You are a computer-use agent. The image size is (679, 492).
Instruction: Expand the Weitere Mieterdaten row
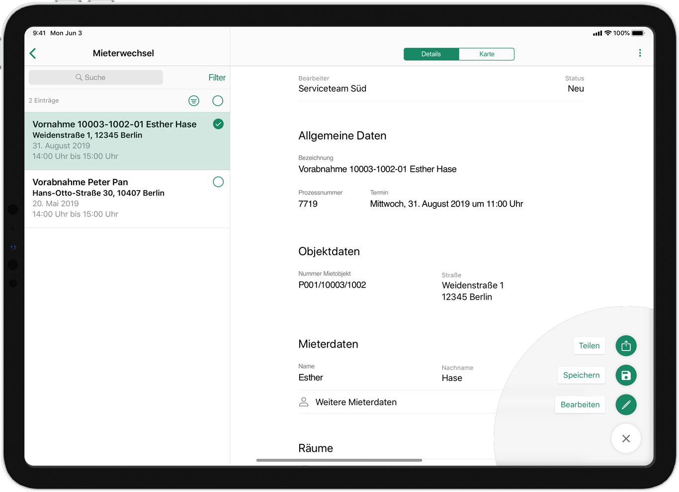point(356,402)
